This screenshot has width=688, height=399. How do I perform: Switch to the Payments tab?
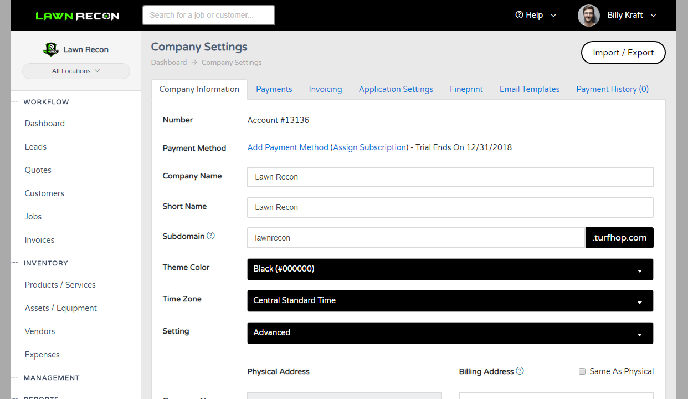tap(274, 89)
